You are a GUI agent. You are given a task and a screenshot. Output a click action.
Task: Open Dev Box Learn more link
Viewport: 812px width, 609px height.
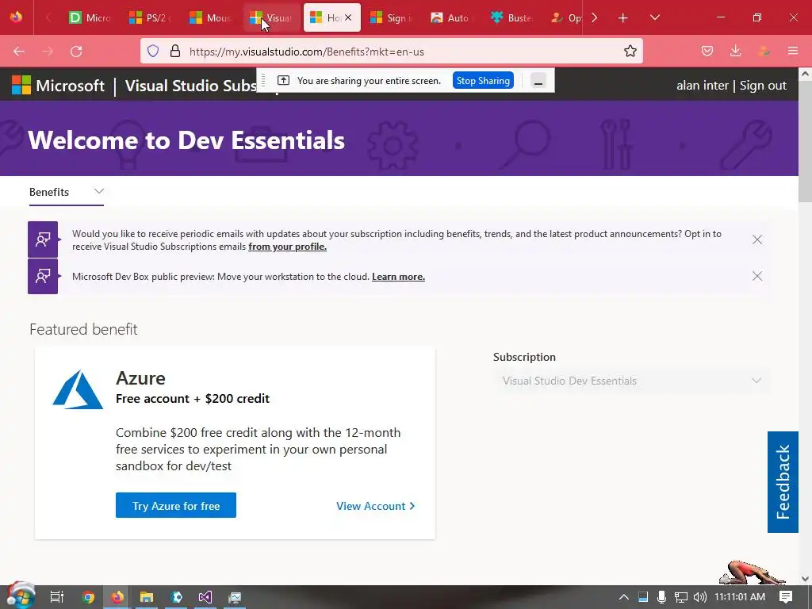[x=398, y=277]
